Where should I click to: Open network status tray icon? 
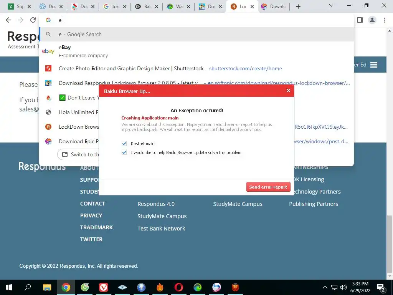click(334, 287)
